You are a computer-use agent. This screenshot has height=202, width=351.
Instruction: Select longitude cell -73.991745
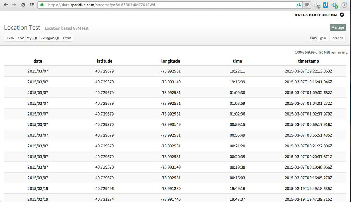point(171,199)
